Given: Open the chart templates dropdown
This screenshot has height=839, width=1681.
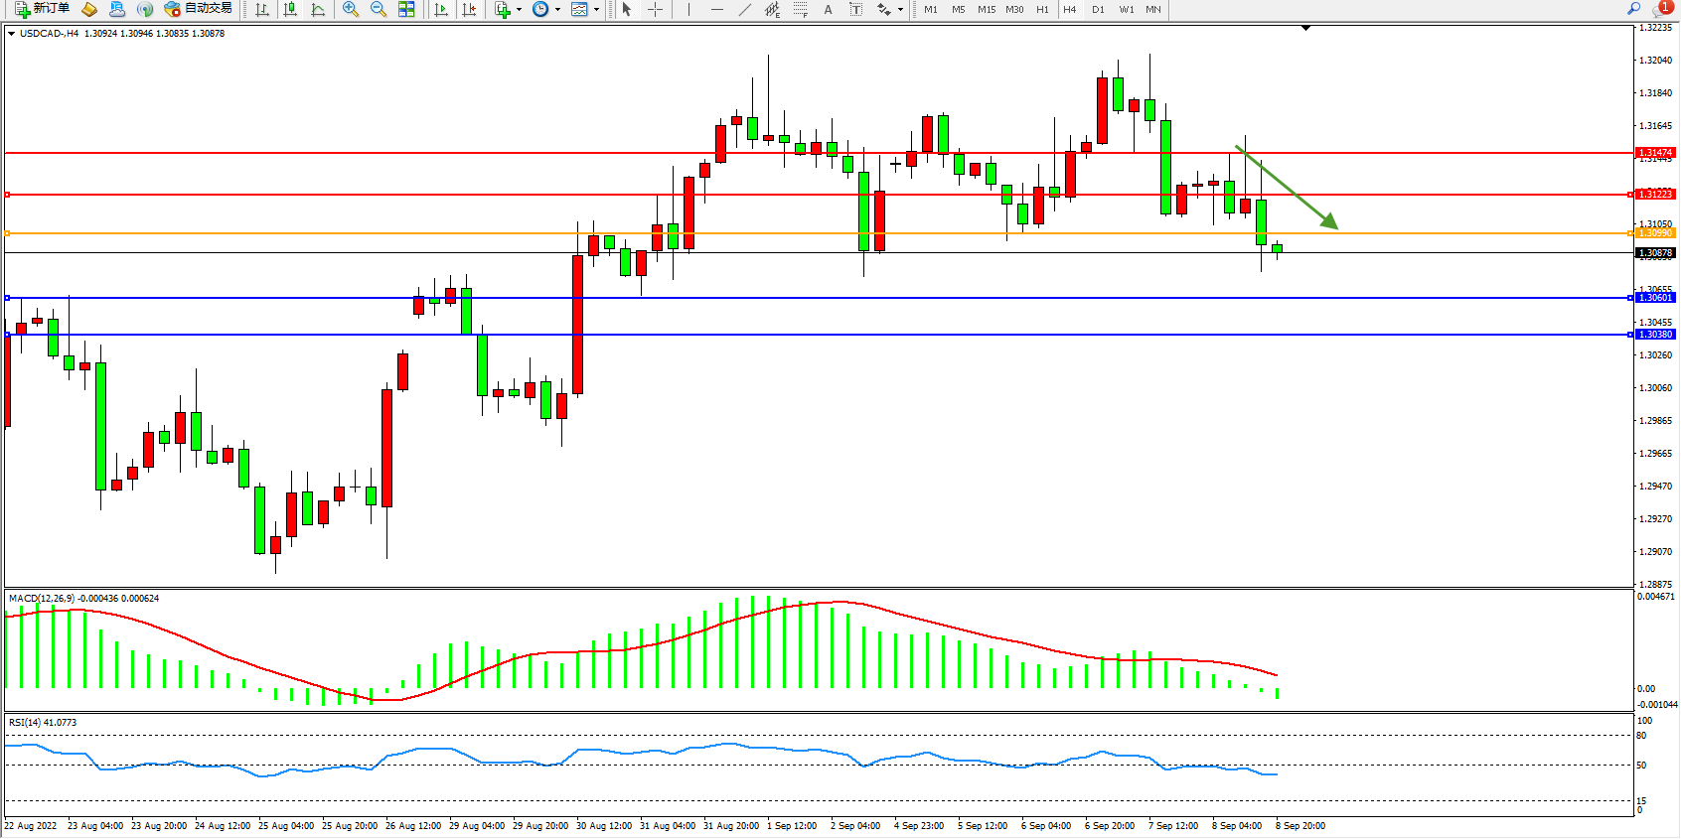Looking at the screenshot, I should (x=596, y=10).
